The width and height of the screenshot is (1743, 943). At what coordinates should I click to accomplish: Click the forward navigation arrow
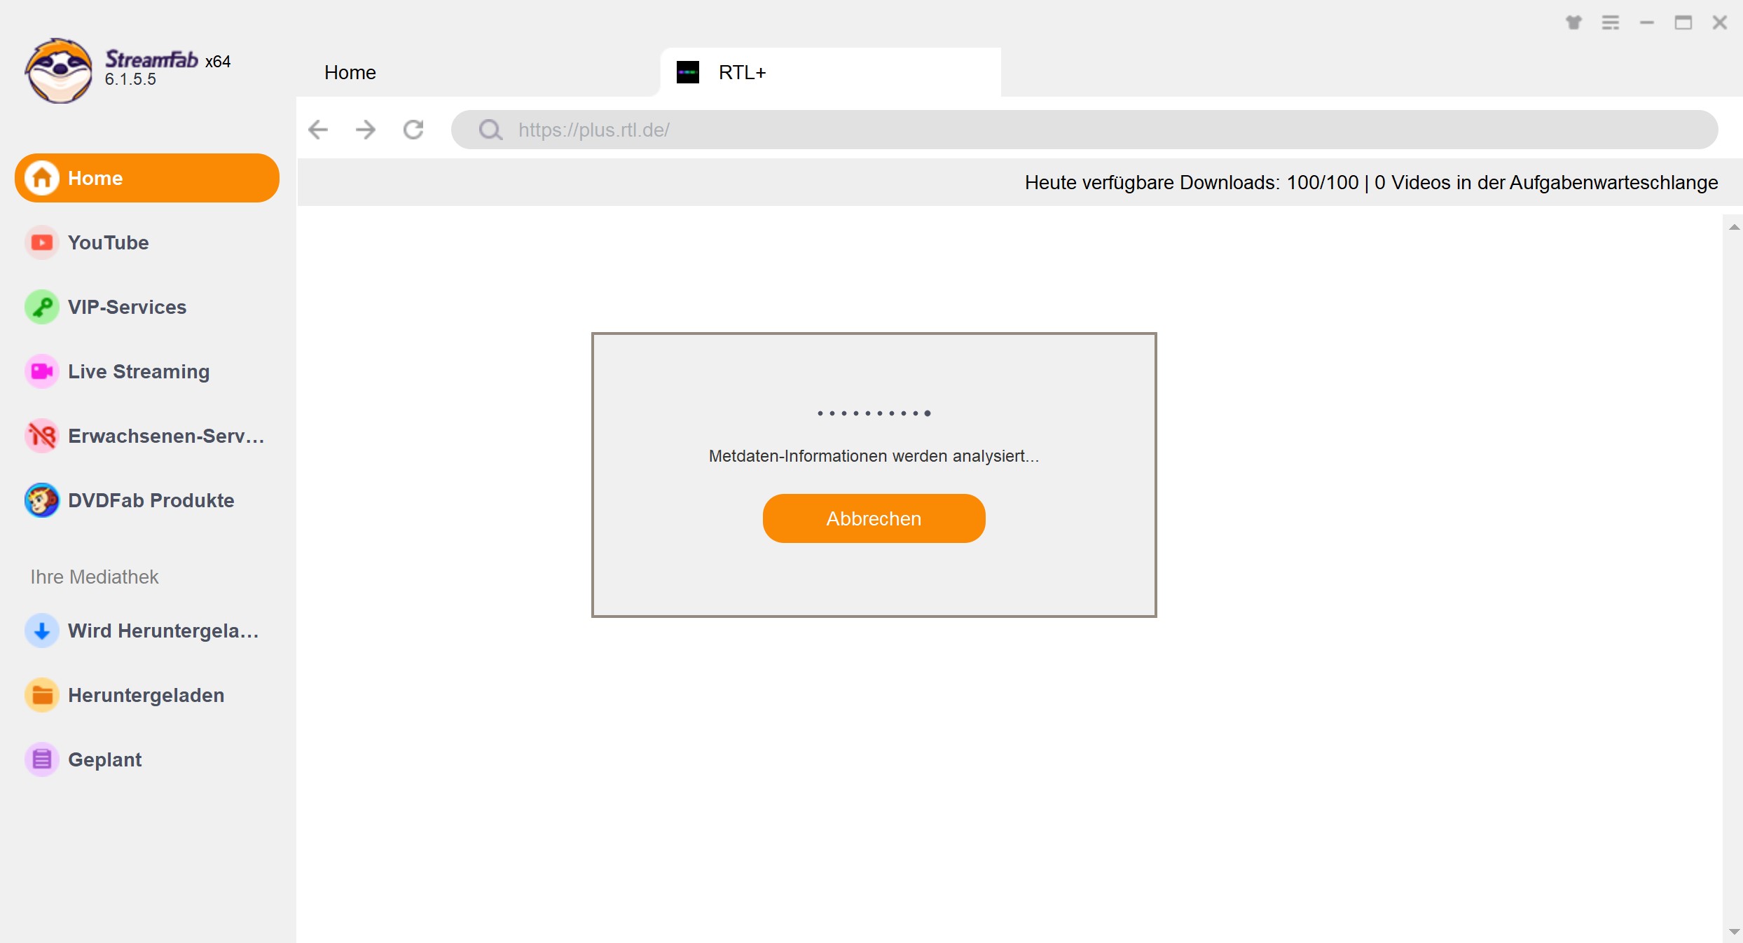(x=367, y=129)
